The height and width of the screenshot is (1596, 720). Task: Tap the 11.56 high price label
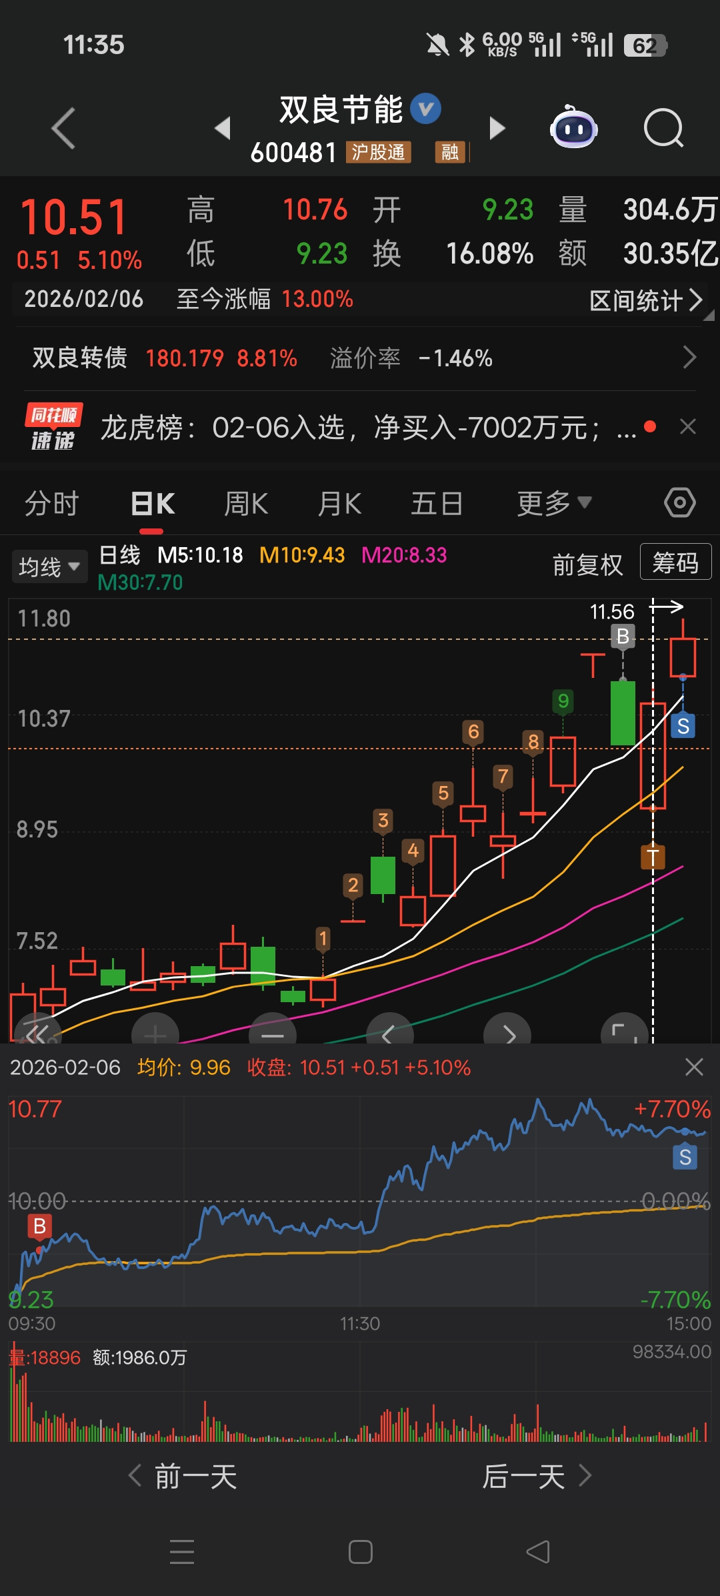click(612, 611)
